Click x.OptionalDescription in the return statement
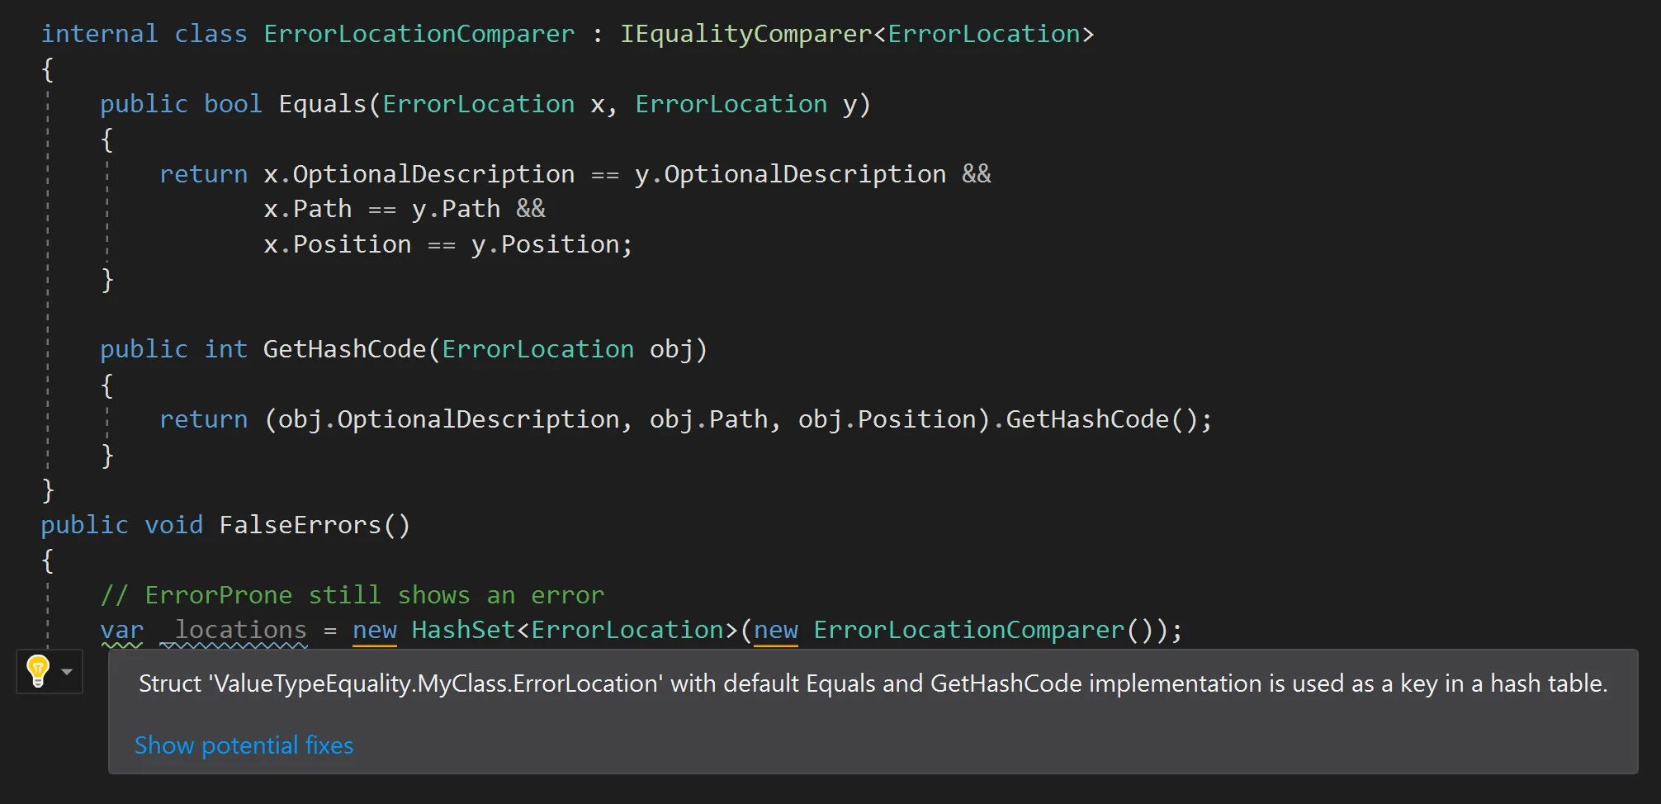Viewport: 1661px width, 804px height. click(419, 174)
